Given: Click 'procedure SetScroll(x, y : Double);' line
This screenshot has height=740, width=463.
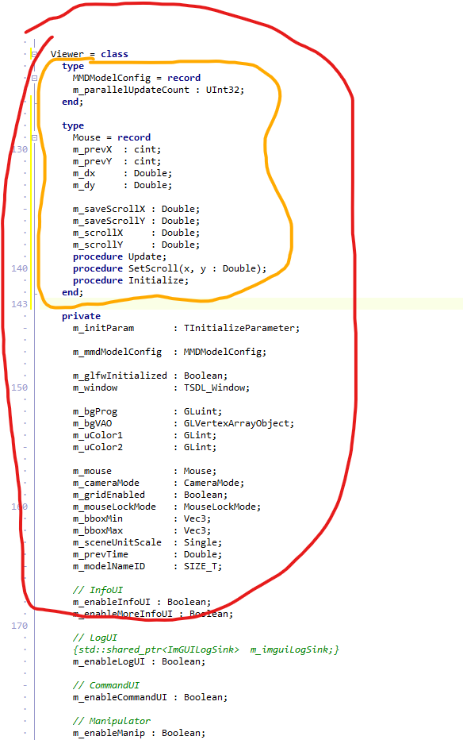Looking at the screenshot, I should 170,268.
